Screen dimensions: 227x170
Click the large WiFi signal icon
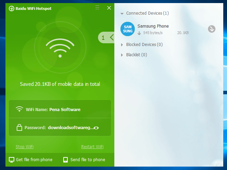(x=60, y=48)
